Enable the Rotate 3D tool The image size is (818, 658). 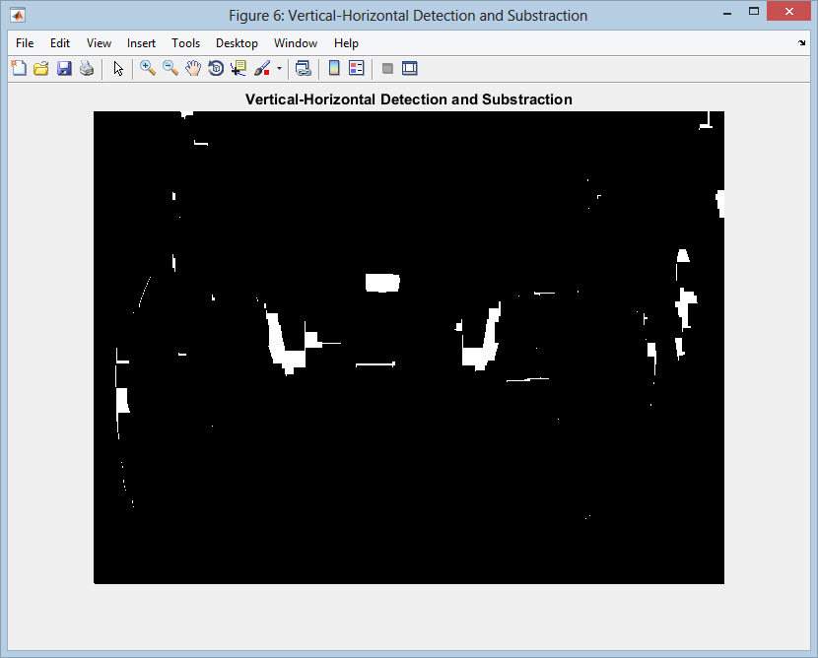216,68
